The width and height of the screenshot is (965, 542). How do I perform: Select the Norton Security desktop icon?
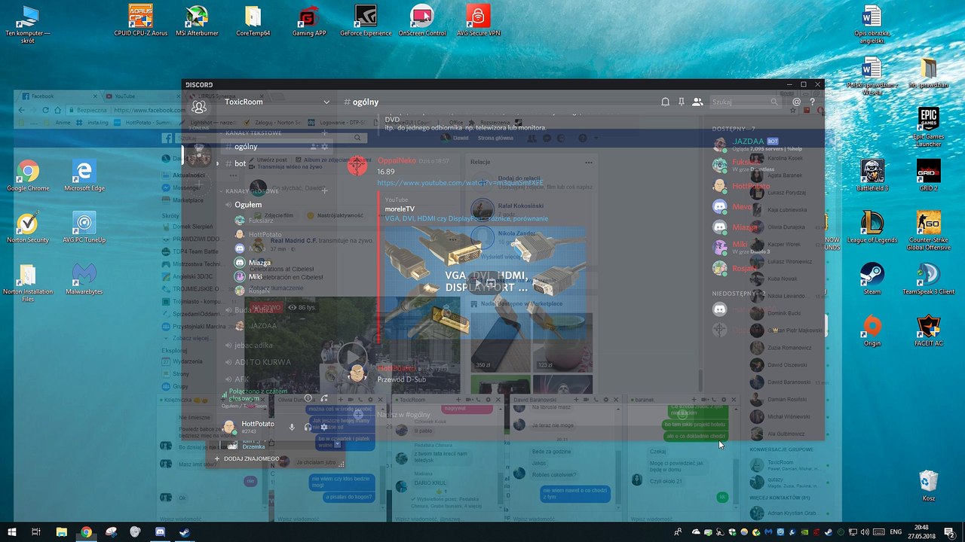click(x=28, y=227)
